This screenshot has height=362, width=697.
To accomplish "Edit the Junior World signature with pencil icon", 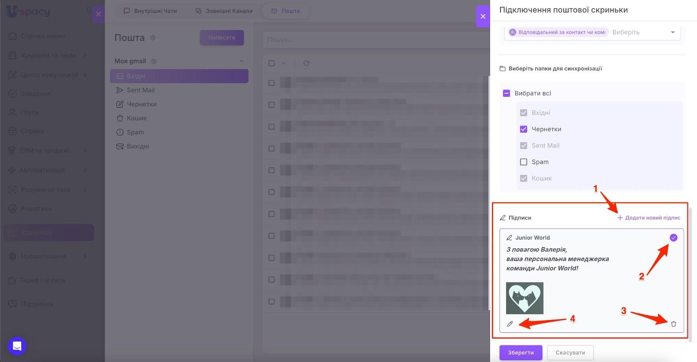I will click(510, 324).
